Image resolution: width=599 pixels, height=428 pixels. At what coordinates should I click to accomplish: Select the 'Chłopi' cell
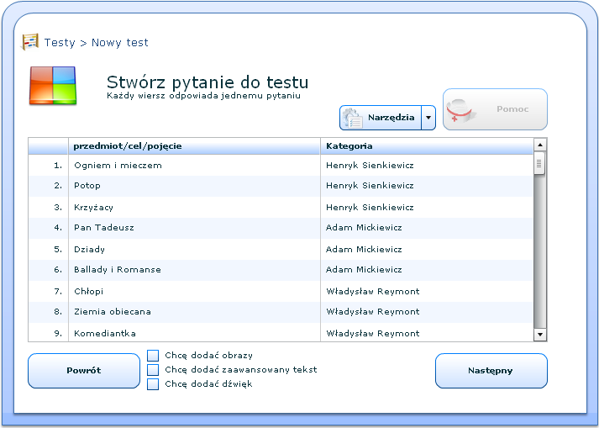click(194, 292)
